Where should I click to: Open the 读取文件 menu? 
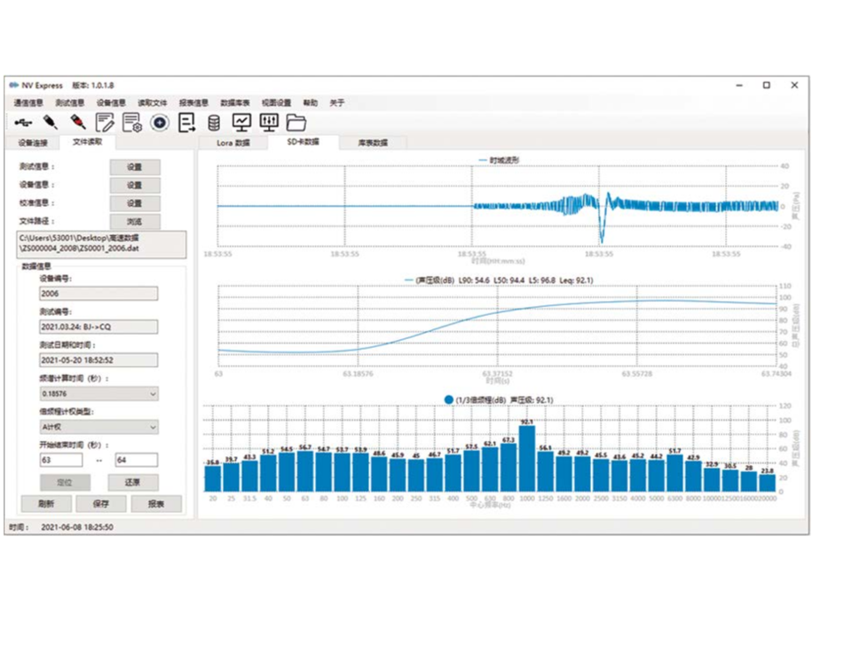coord(152,103)
